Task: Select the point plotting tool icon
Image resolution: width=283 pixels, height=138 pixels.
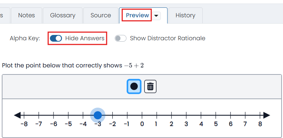Action: pyautogui.click(x=134, y=86)
